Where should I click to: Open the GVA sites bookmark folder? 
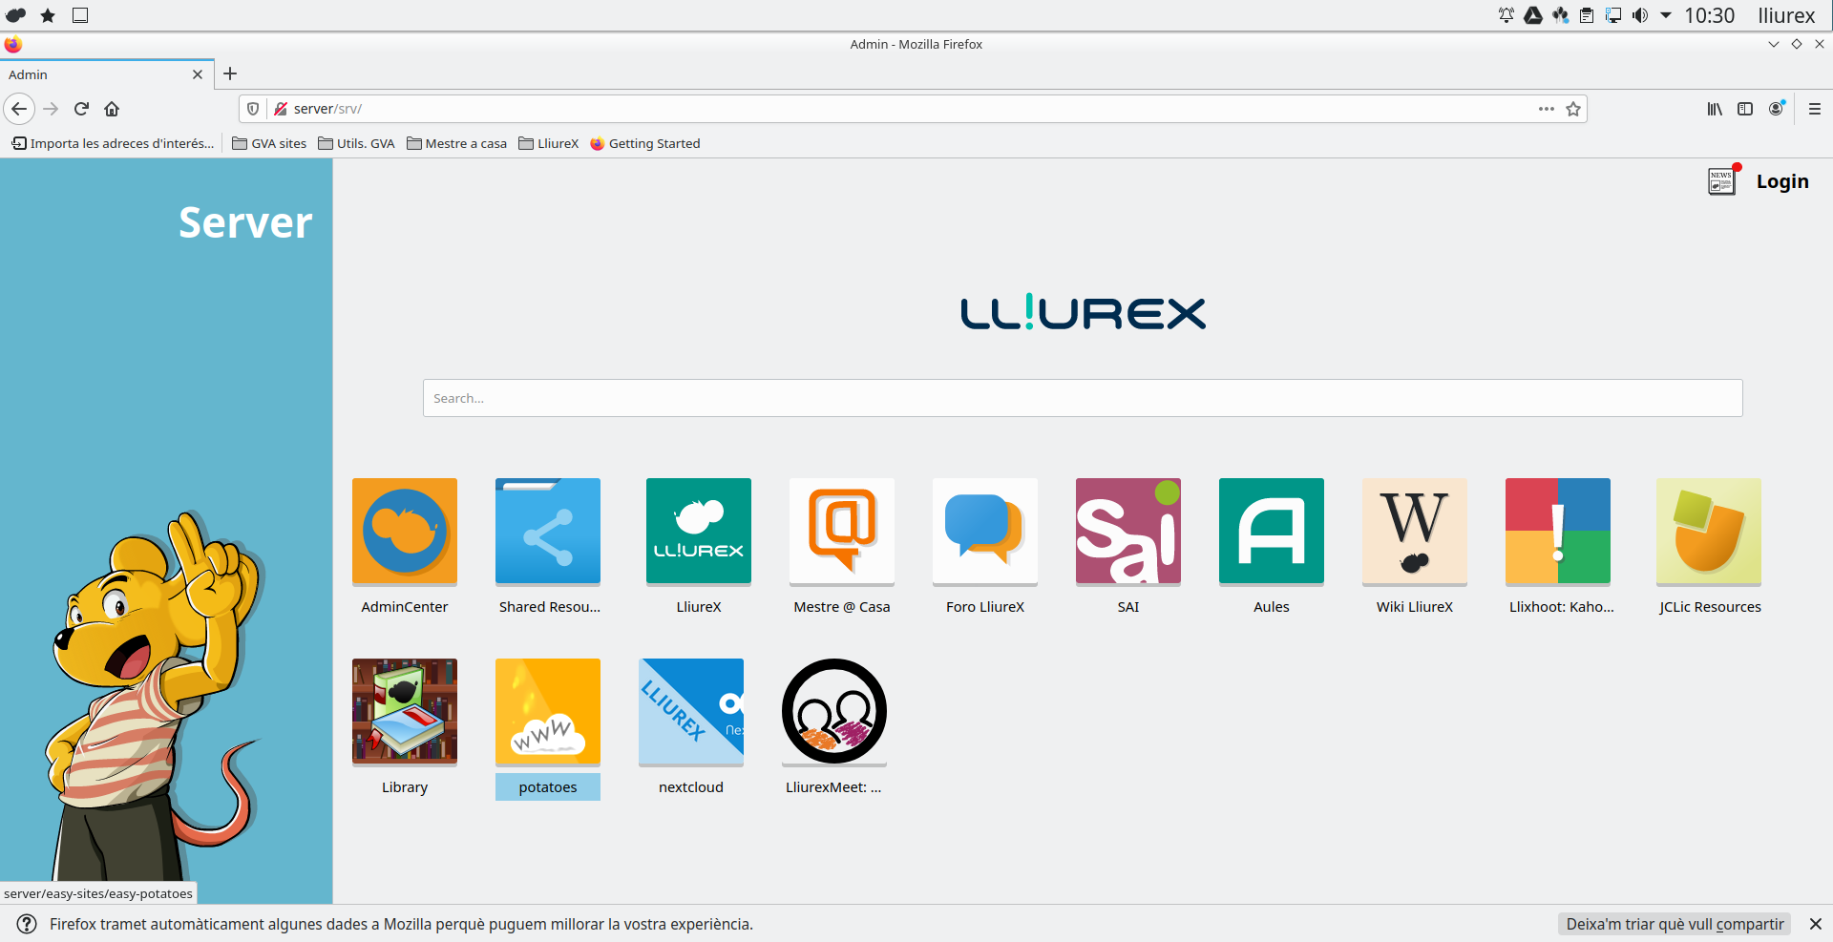(269, 143)
